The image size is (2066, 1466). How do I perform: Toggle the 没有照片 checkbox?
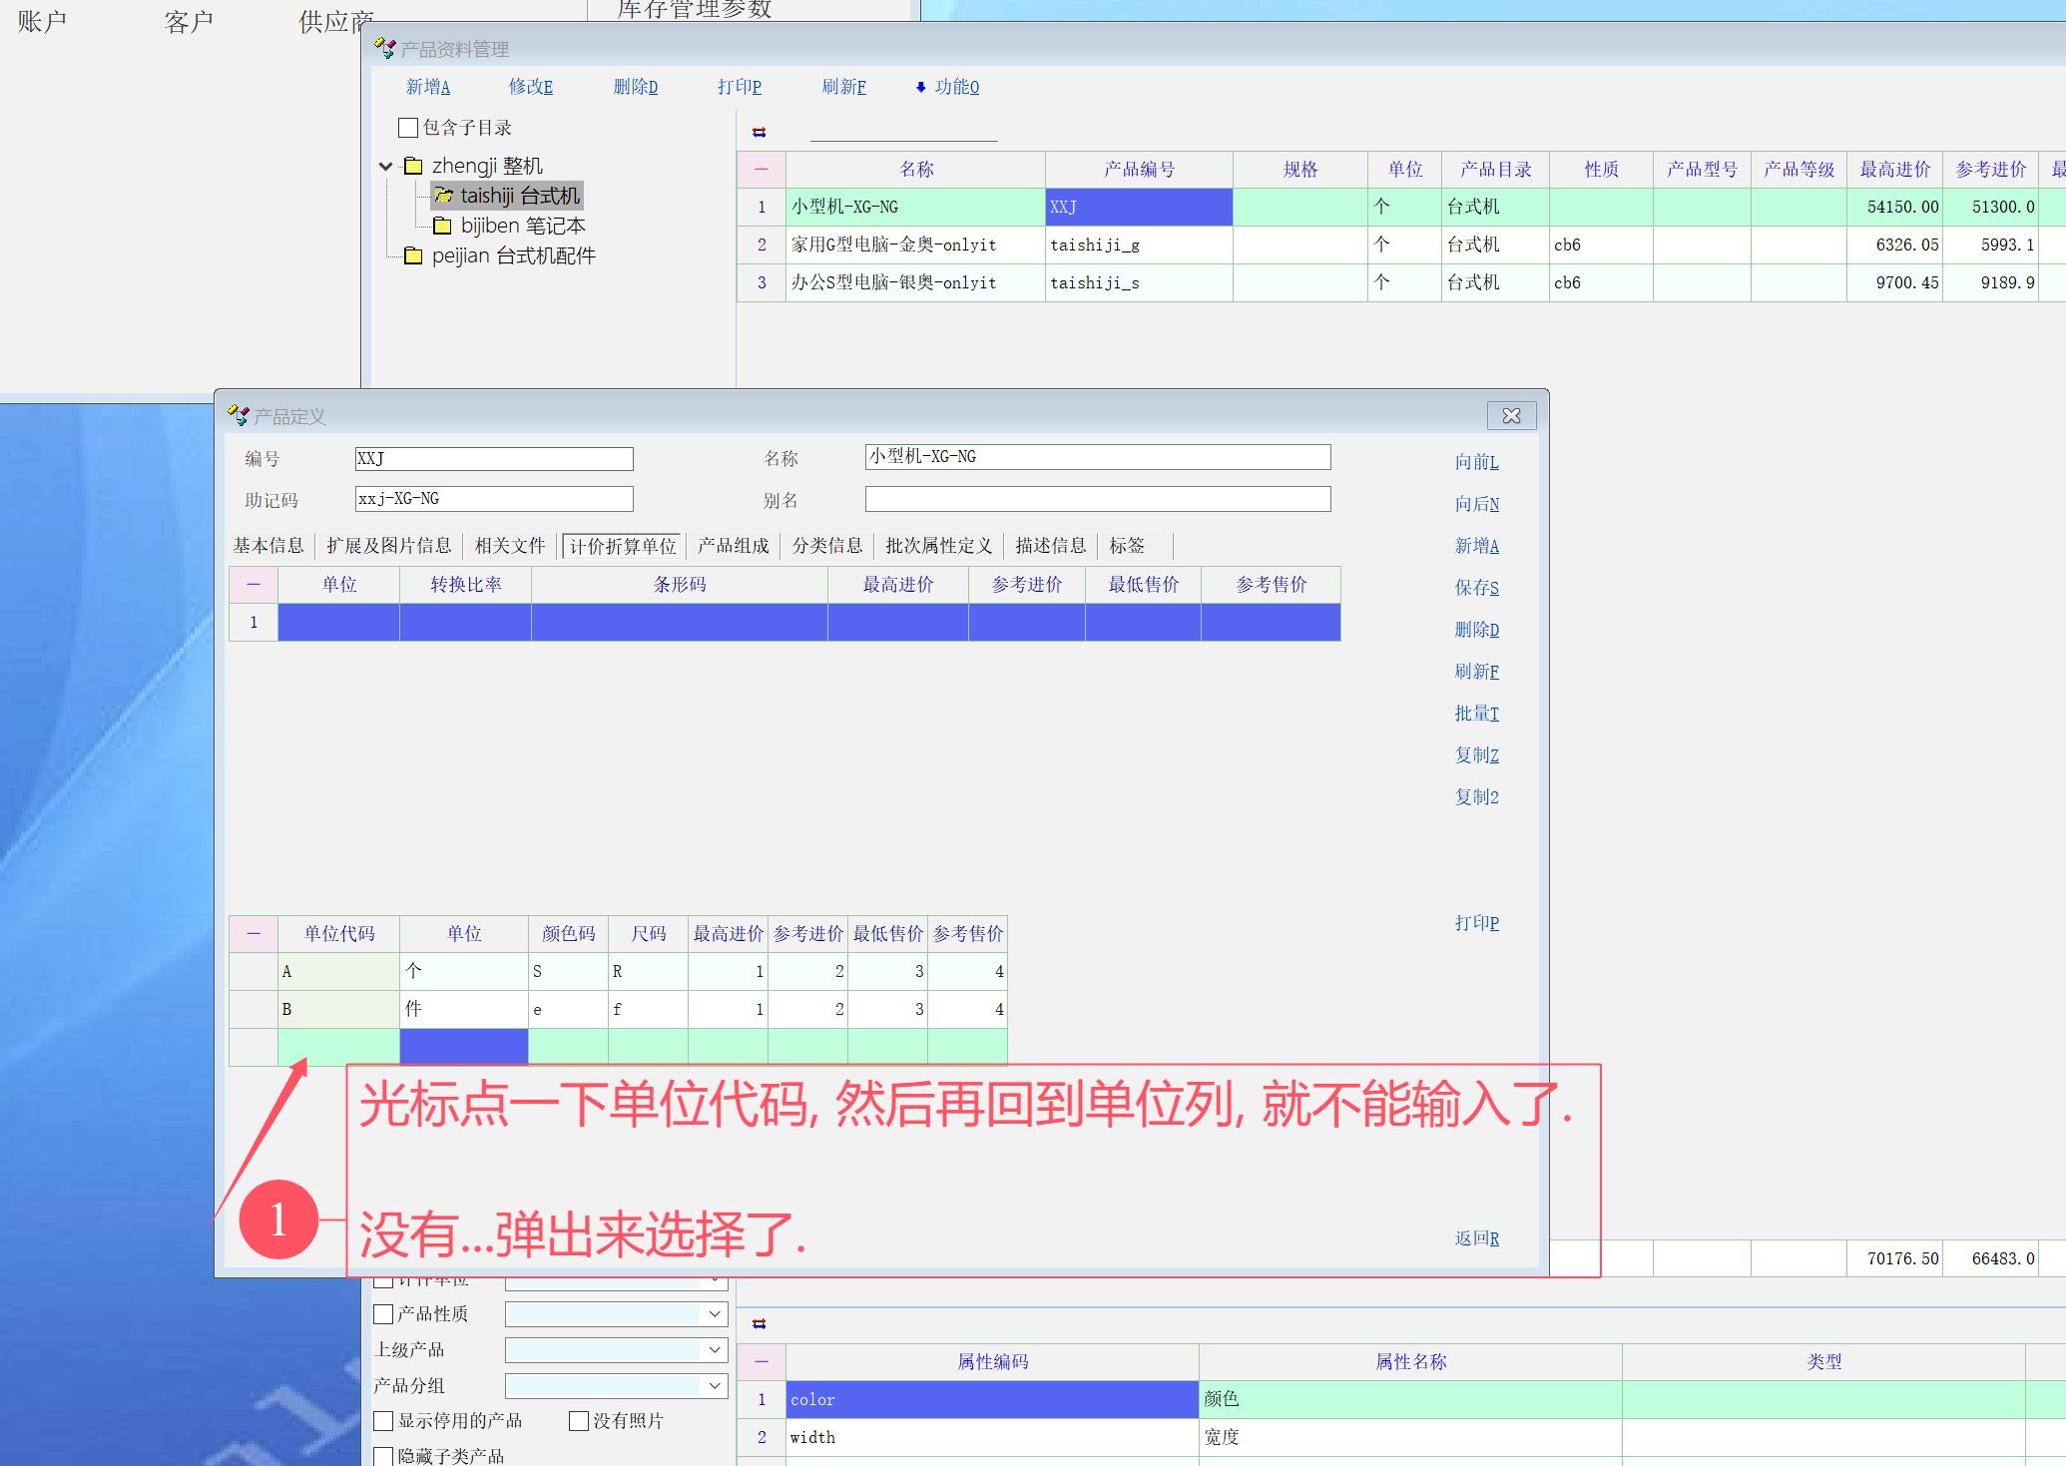point(579,1421)
